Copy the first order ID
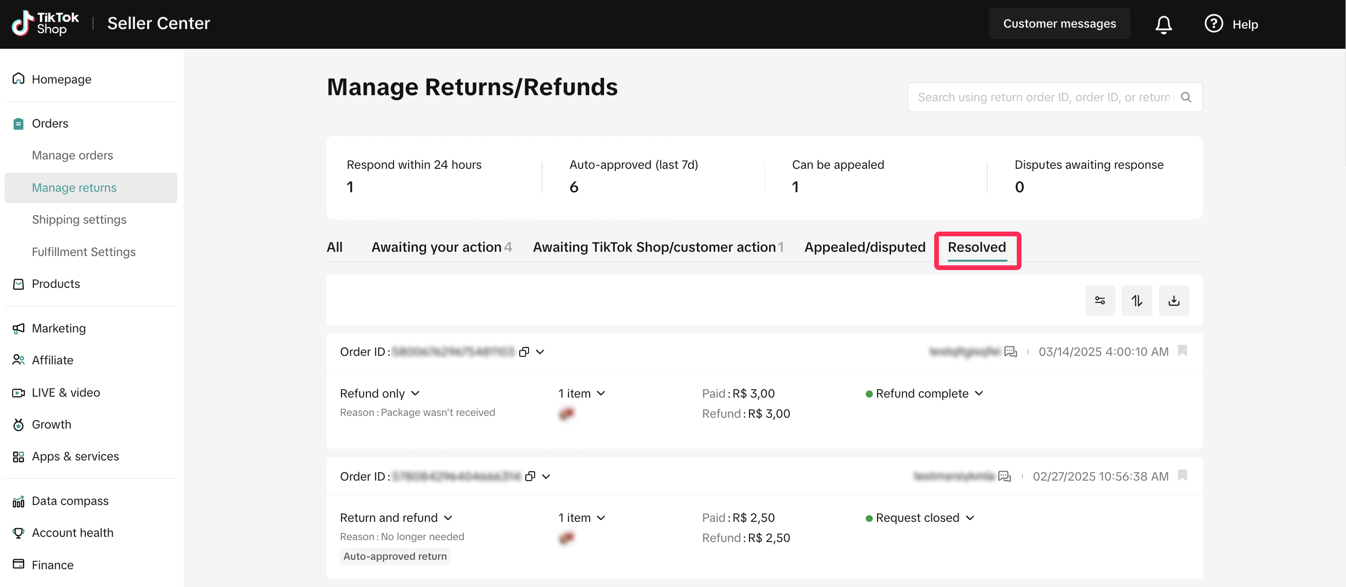The width and height of the screenshot is (1346, 587). point(523,352)
